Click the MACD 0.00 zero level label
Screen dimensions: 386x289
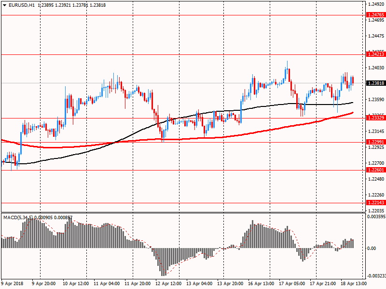(x=372, y=249)
